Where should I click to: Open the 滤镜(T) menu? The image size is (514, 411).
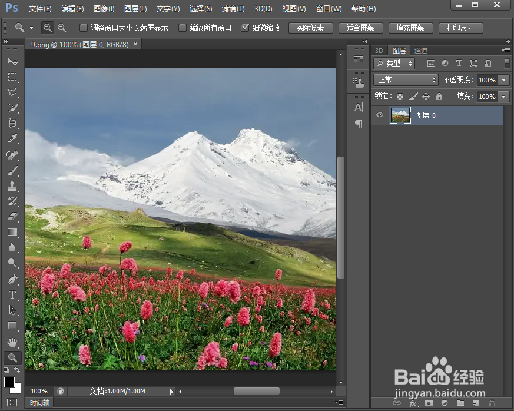click(x=233, y=9)
